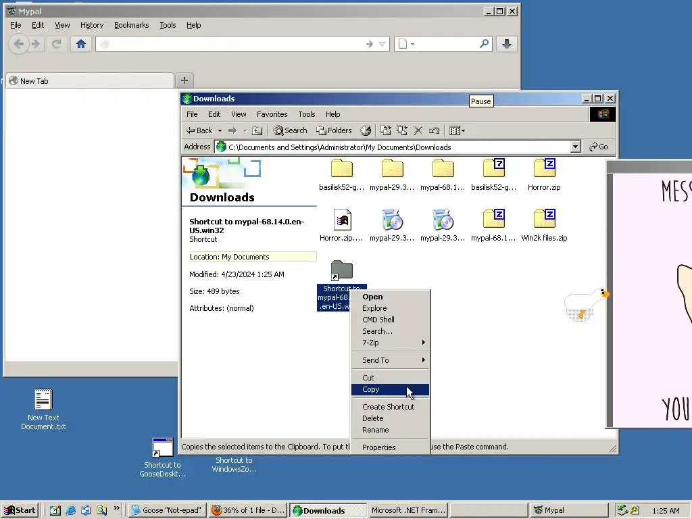Image resolution: width=692 pixels, height=519 pixels.
Task: Choose Properties in the context menu
Action: click(x=390, y=447)
